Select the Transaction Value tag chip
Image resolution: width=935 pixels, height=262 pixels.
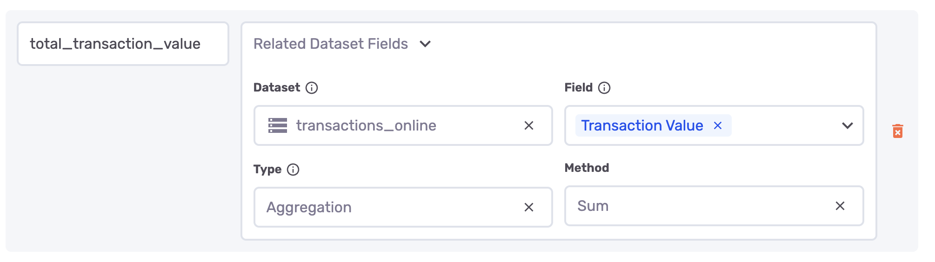coord(642,125)
